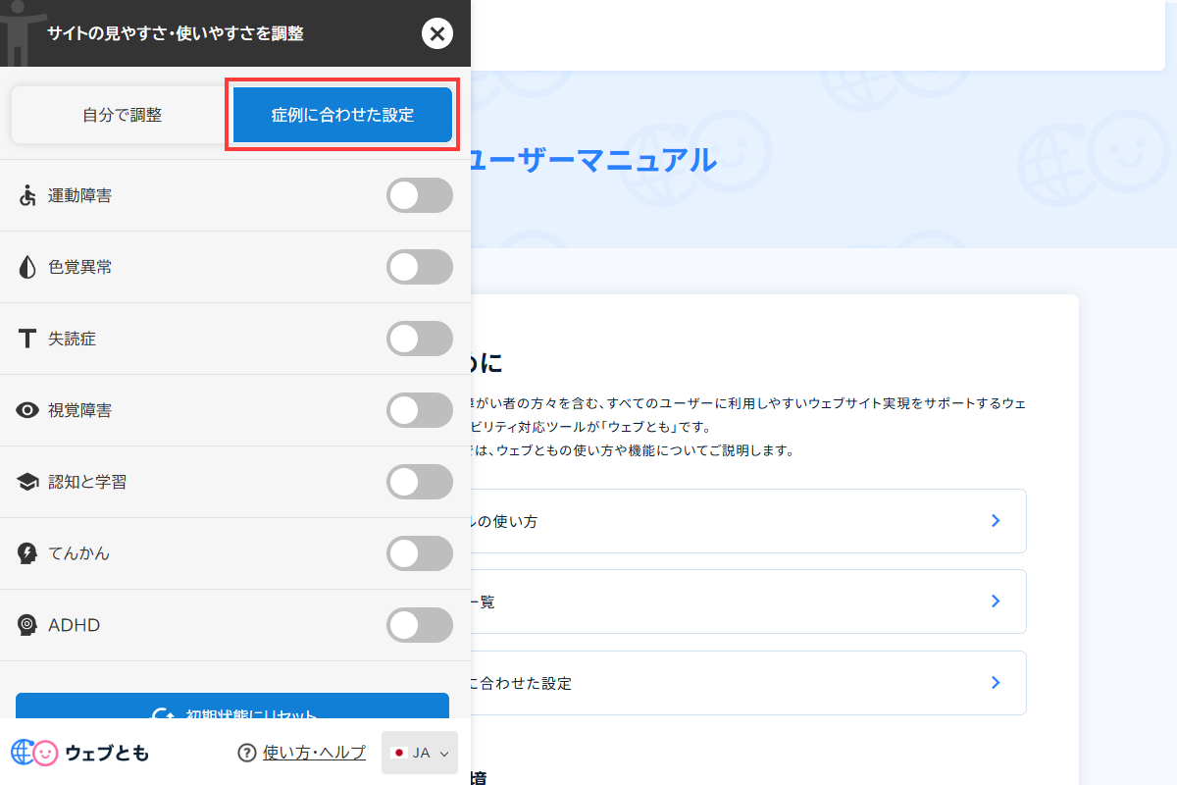Close the accessibility adjustment panel
Viewport: 1177px width, 785px height.
pyautogui.click(x=437, y=32)
